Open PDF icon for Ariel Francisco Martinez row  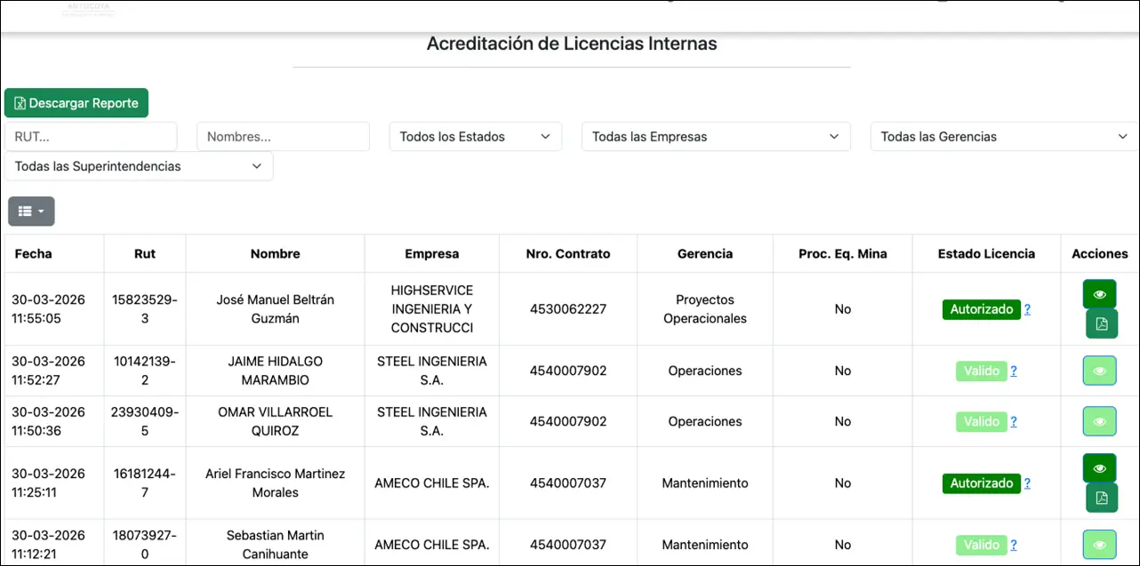tap(1102, 498)
